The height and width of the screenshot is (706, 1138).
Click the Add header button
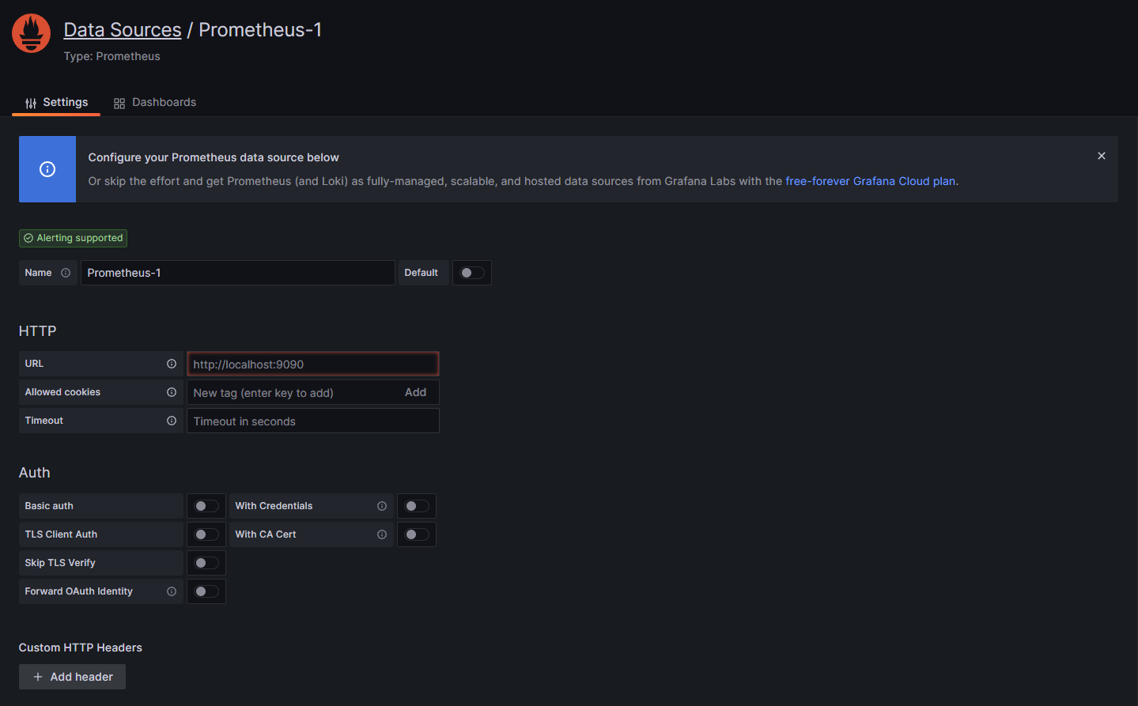pos(72,677)
